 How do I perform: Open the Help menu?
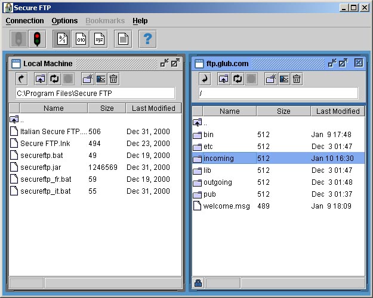[140, 21]
